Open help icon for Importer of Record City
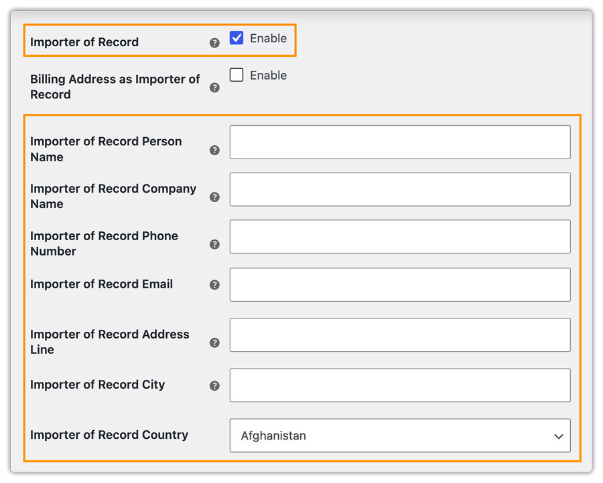 click(x=214, y=385)
